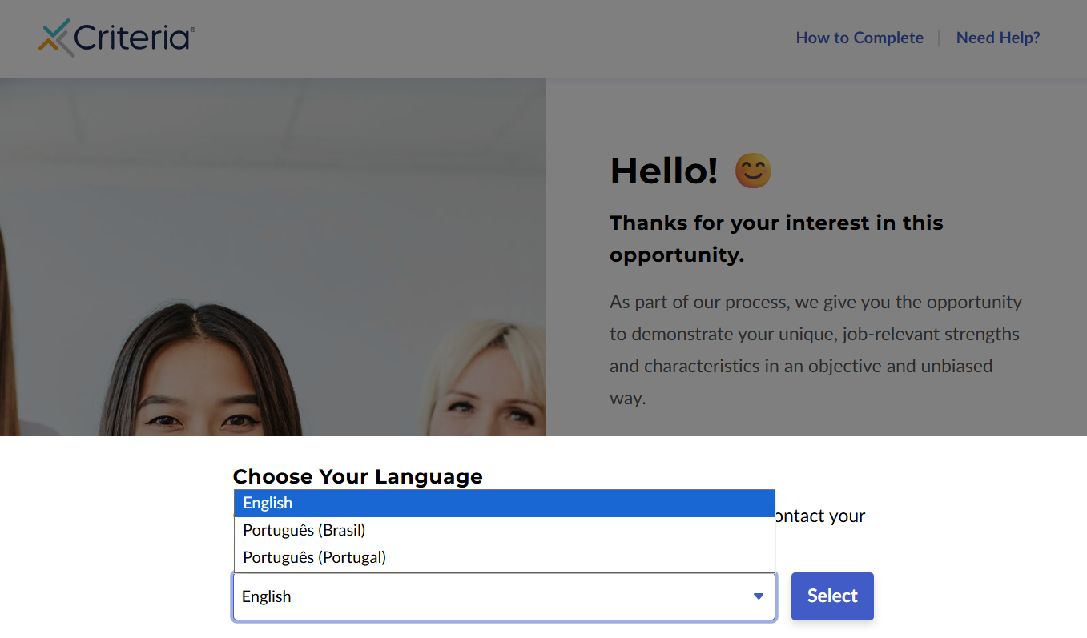
Task: Confirm language with the Select button
Action: tap(832, 596)
